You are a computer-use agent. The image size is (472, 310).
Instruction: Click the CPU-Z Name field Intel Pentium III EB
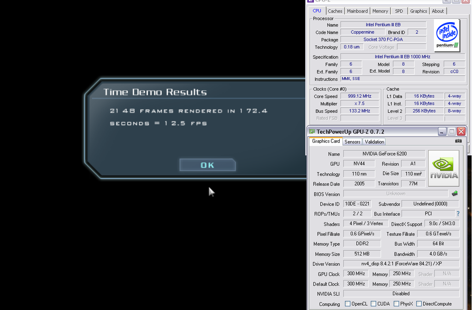click(383, 25)
